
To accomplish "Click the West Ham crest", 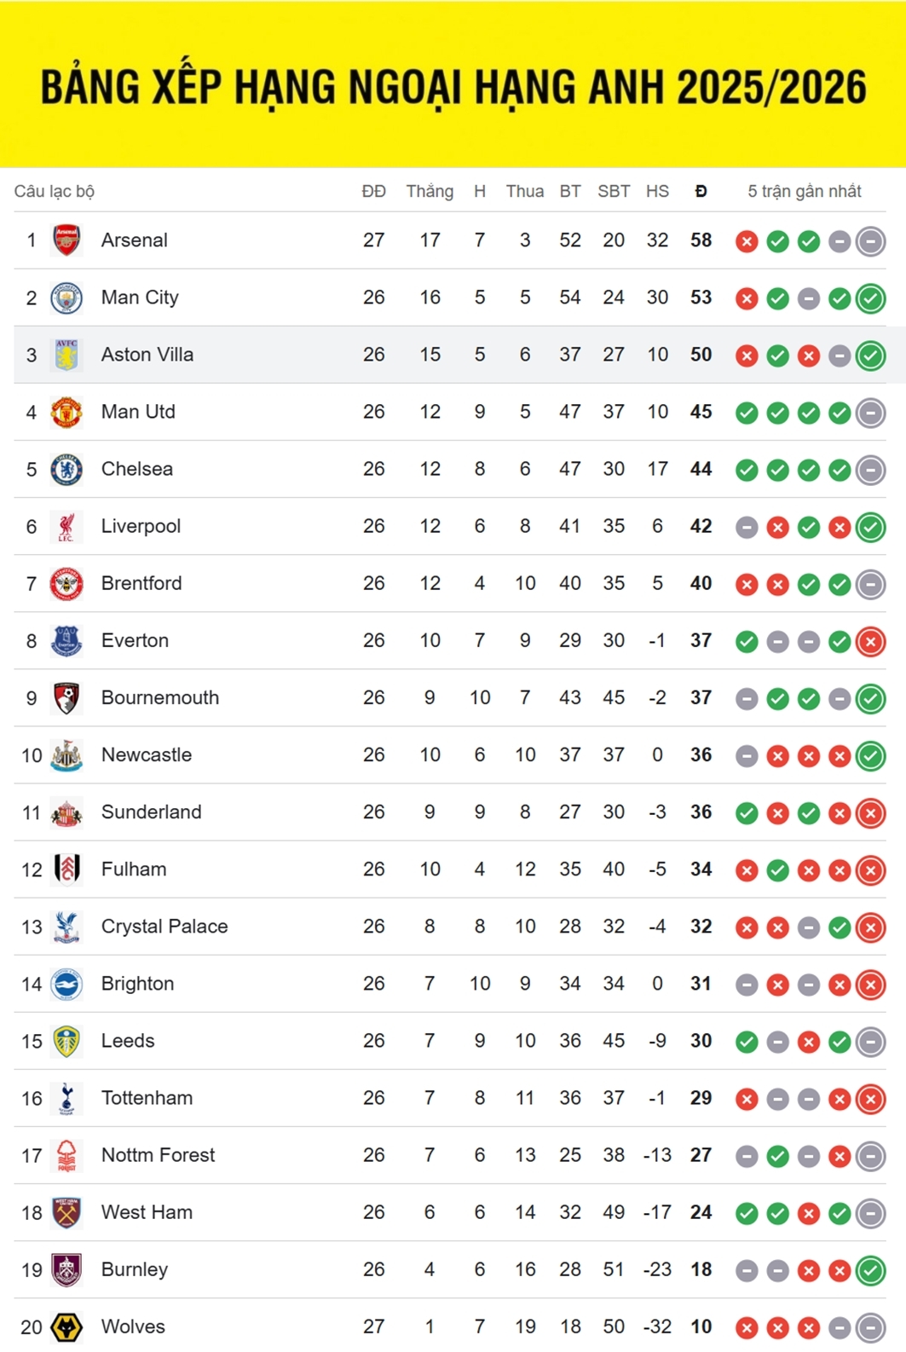I will click(66, 1212).
